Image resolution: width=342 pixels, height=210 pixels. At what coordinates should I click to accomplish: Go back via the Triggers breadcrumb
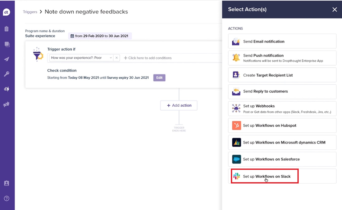click(x=30, y=12)
